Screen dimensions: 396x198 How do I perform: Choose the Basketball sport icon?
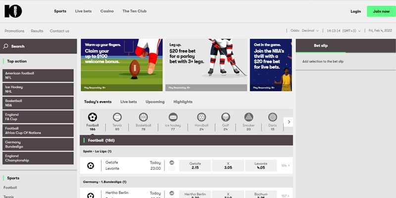coord(144,118)
